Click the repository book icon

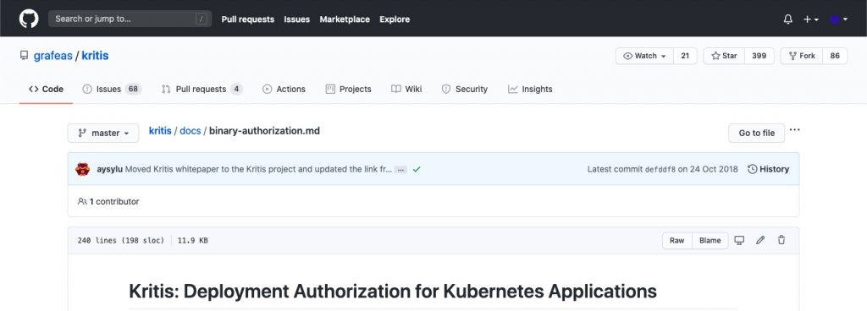click(x=24, y=56)
